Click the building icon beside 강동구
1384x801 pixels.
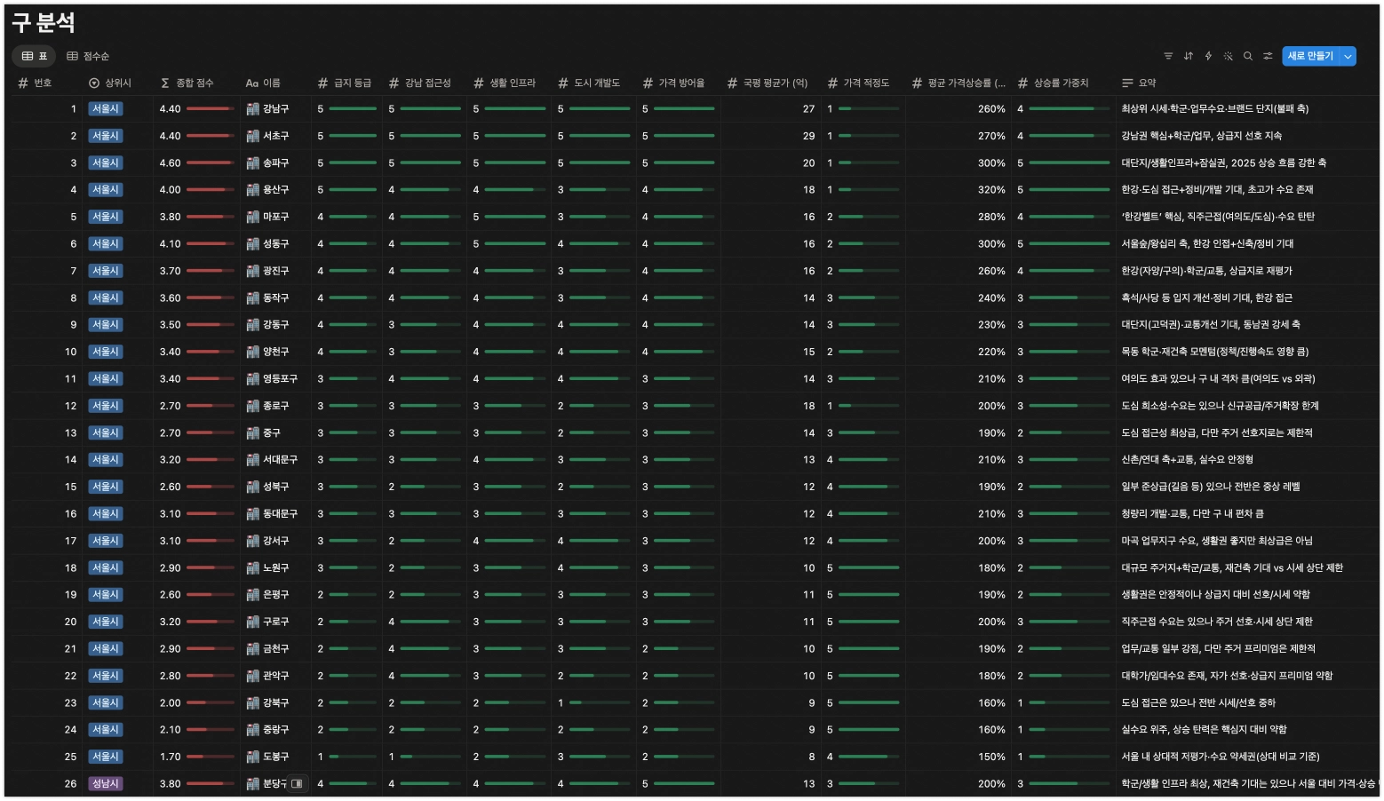coord(252,325)
